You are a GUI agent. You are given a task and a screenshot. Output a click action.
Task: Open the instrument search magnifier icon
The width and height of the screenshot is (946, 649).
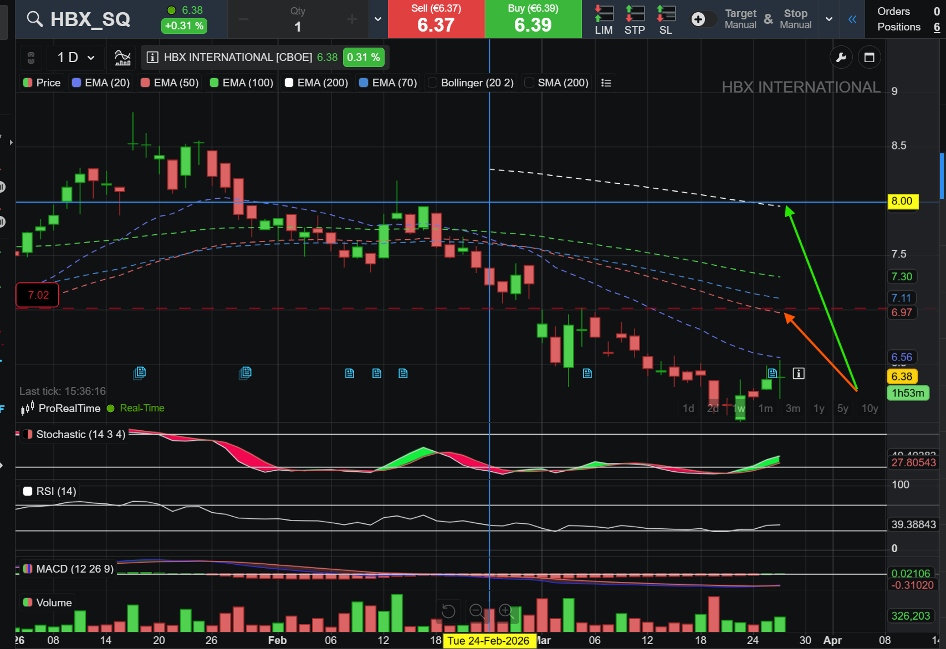(35, 19)
